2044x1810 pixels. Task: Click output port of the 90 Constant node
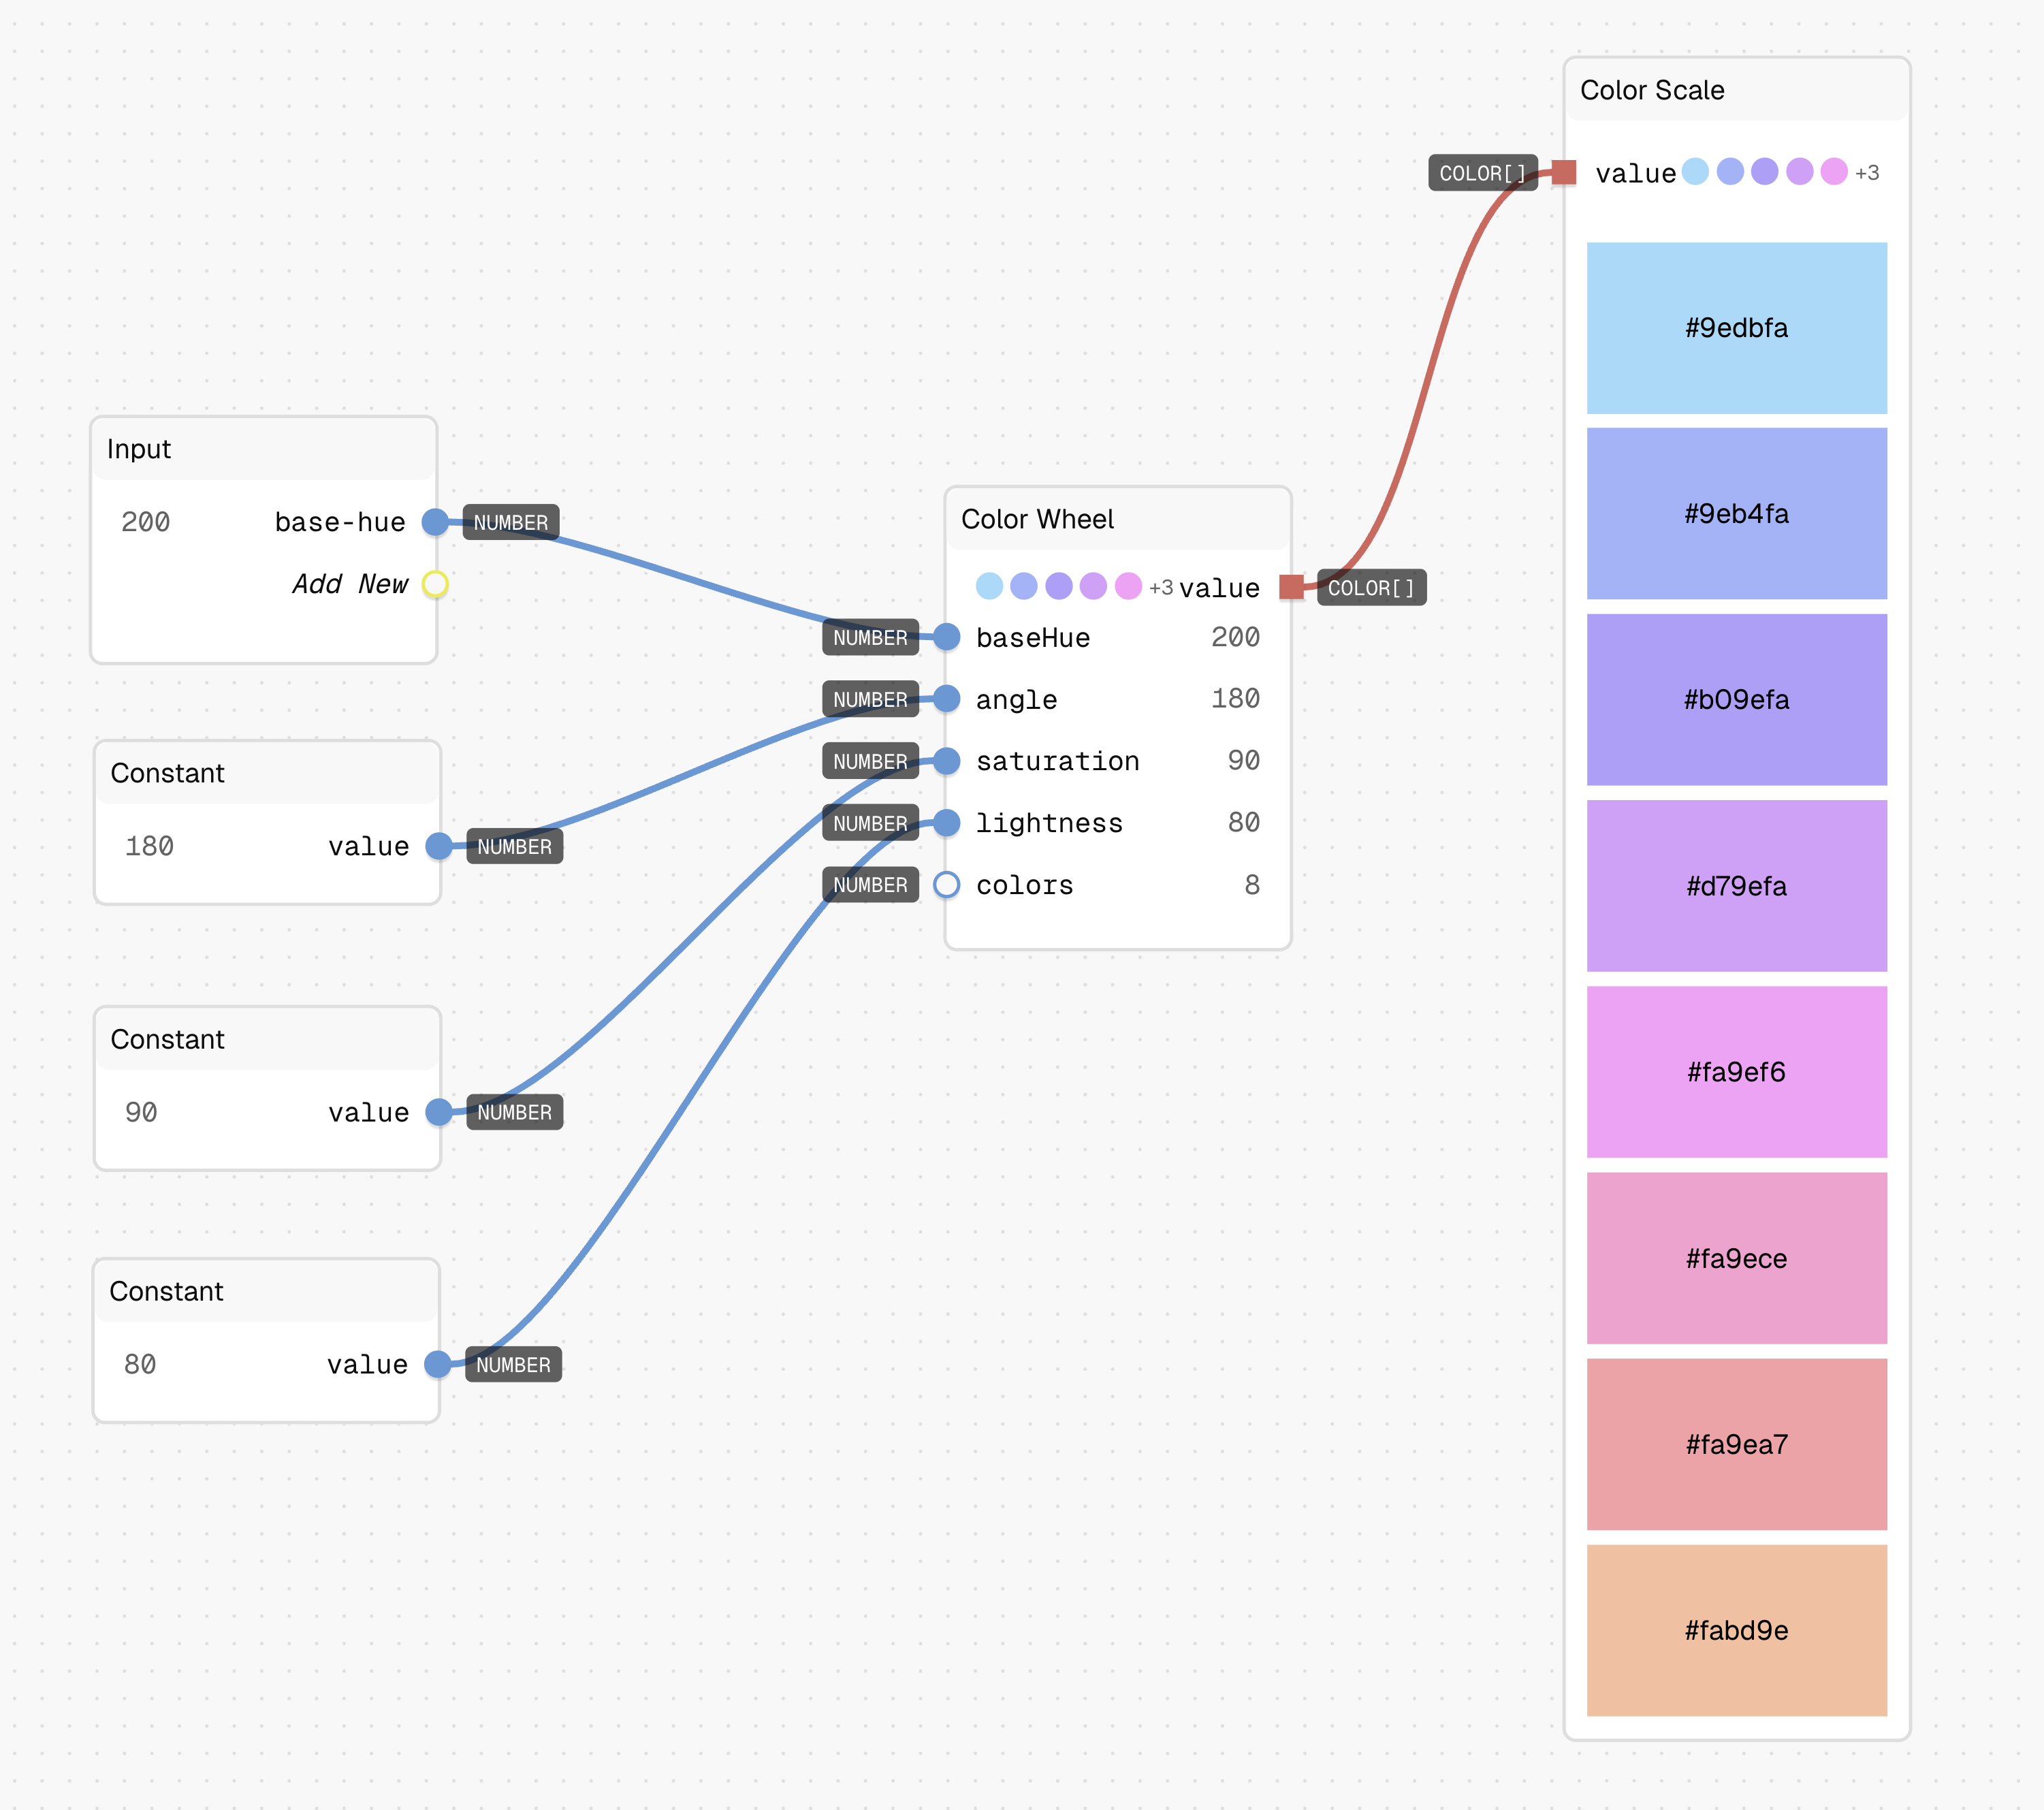coord(439,1112)
